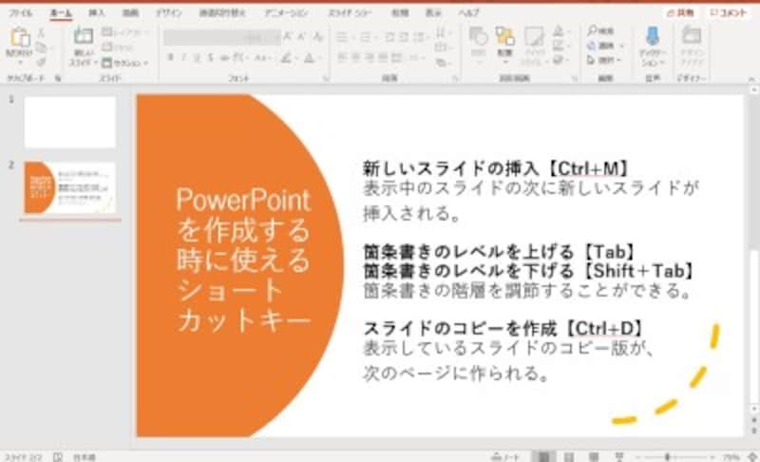Open the Layout (レイアウト) dropdown
760x462 pixels.
[x=125, y=32]
